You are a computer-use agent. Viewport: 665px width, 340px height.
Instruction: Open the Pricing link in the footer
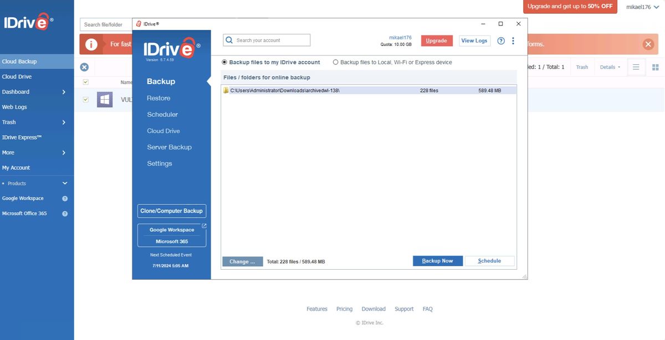344,308
